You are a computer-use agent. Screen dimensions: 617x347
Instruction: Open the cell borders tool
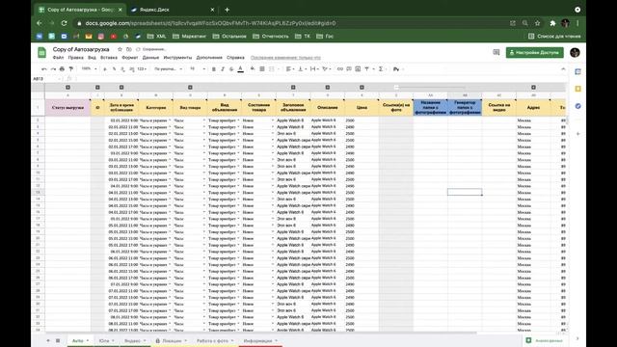pyautogui.click(x=262, y=68)
